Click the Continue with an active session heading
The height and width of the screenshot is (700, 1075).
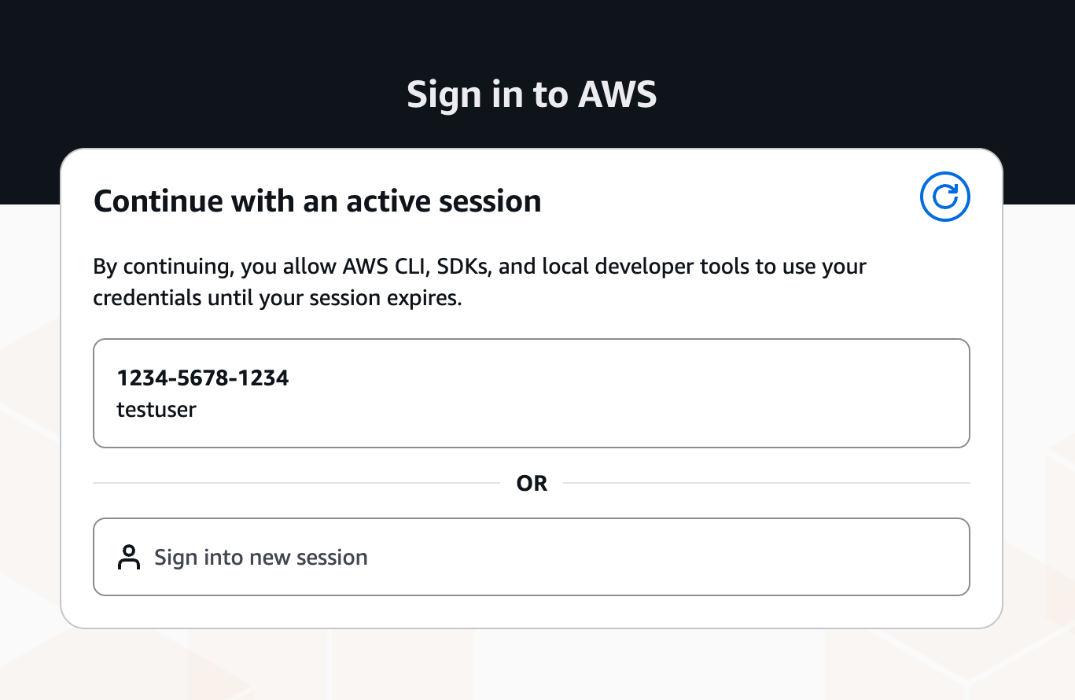tap(317, 201)
